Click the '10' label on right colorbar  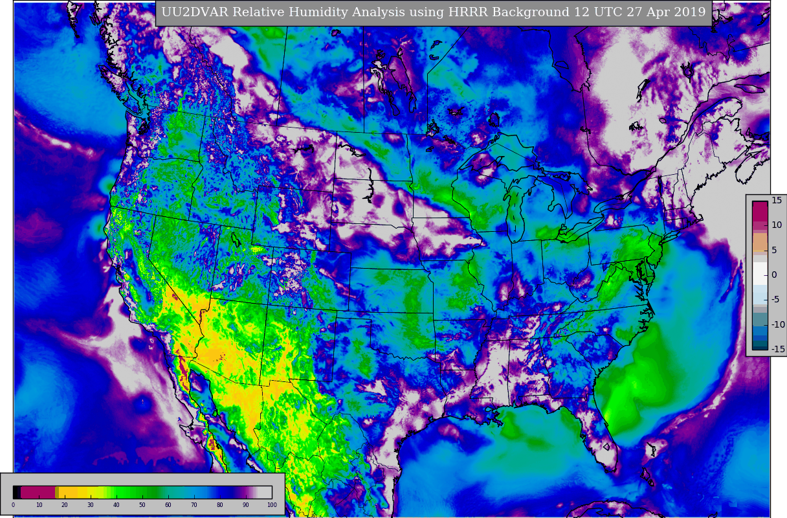pos(777,225)
